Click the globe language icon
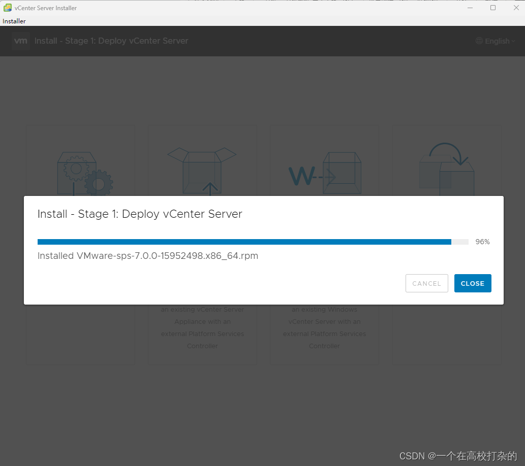The image size is (525, 466). tap(479, 41)
